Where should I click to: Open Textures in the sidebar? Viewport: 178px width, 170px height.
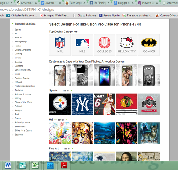(19, 90)
